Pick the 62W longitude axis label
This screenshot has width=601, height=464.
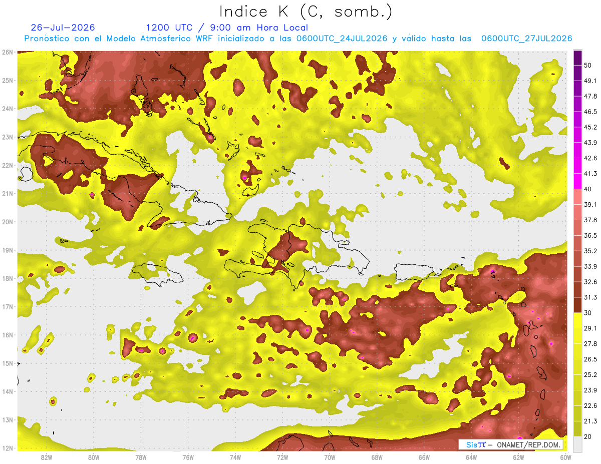(x=518, y=457)
